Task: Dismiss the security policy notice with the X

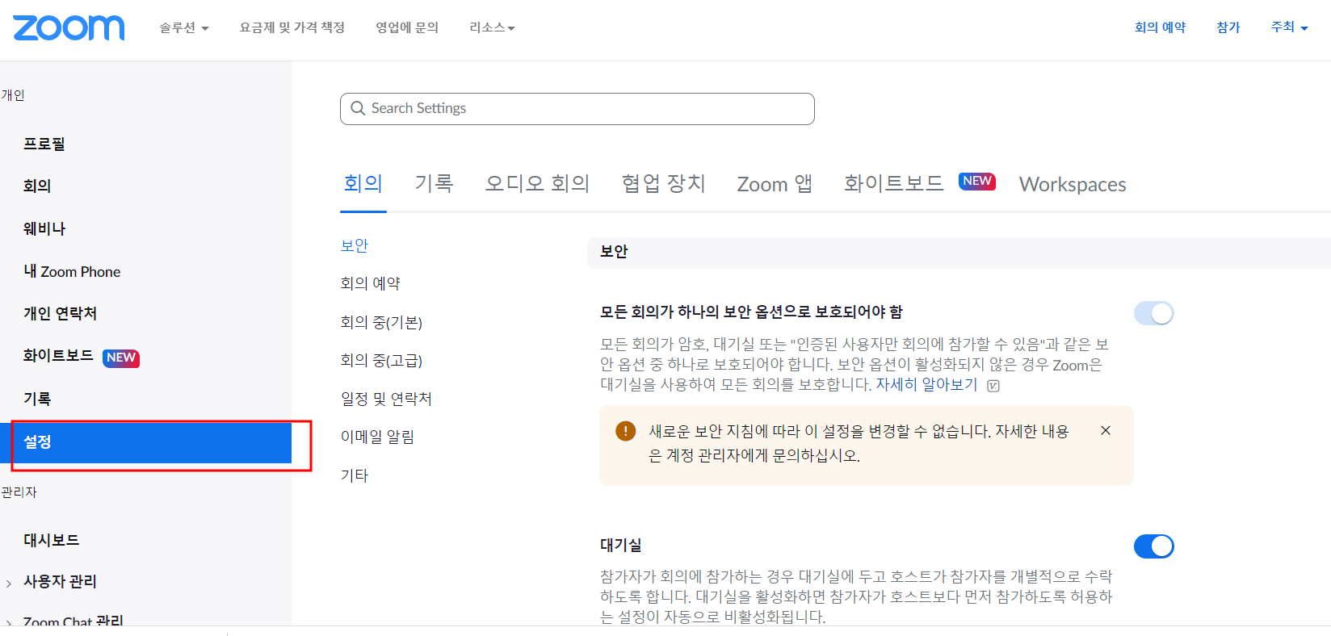Action: click(1106, 430)
